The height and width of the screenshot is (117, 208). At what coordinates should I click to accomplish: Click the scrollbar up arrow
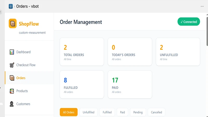tap(207, 15)
